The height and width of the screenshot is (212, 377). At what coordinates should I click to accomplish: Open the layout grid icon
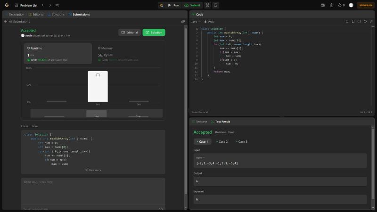coord(323,5)
